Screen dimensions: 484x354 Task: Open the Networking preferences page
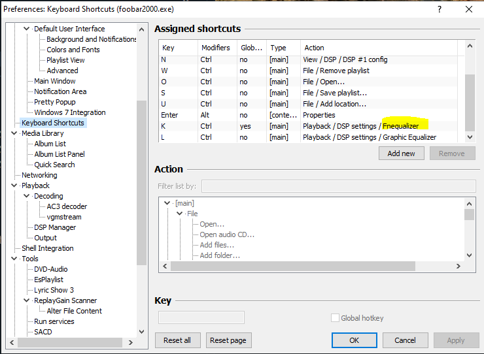point(39,175)
